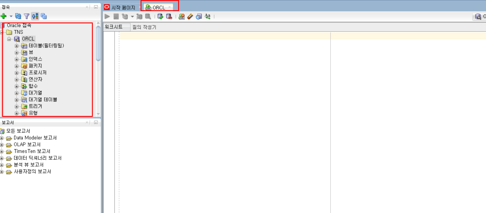Refresh connections with the blue arrows icon
Viewport: 486px width, 213px height.
point(18,16)
